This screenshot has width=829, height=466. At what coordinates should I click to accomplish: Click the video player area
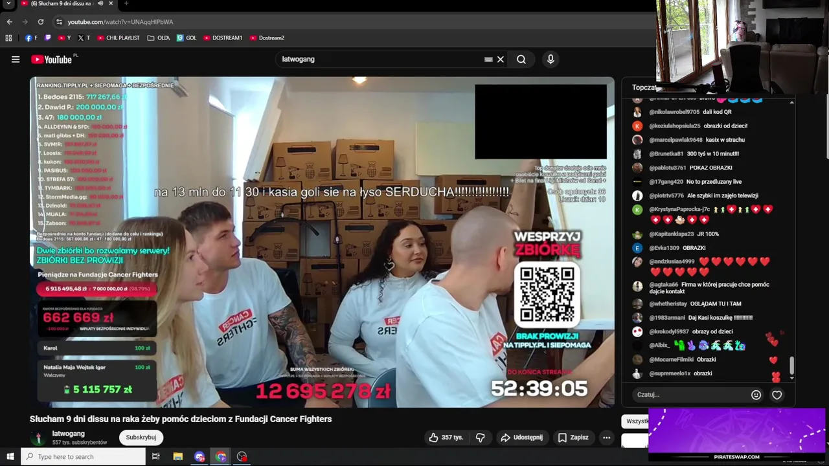(322, 242)
